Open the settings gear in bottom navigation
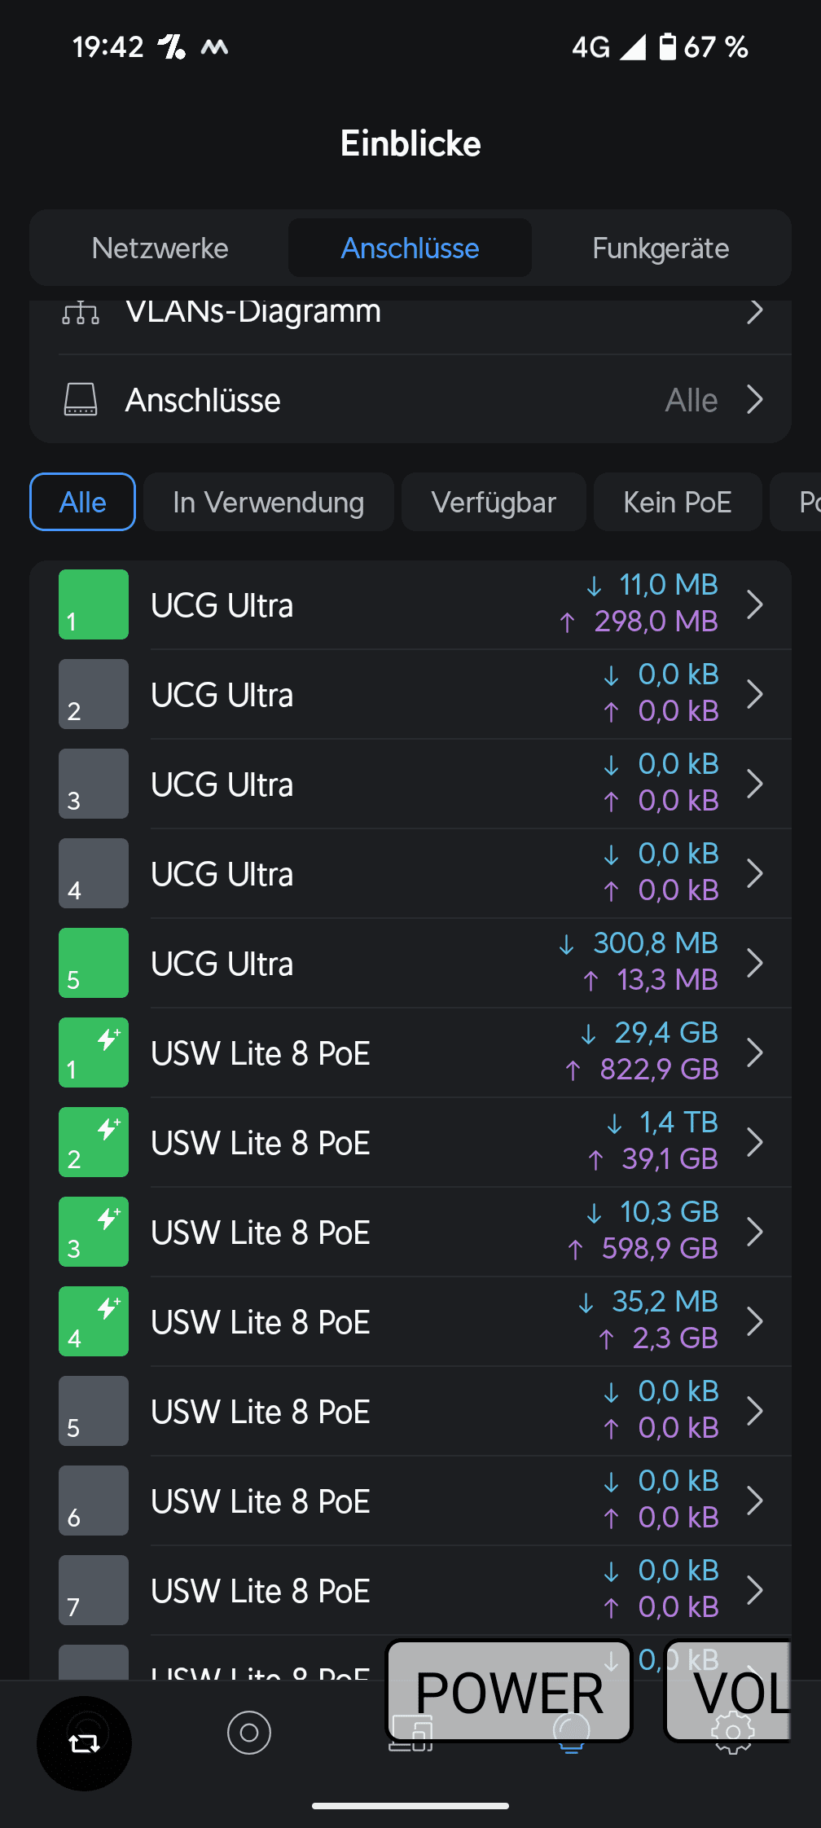 click(733, 1733)
